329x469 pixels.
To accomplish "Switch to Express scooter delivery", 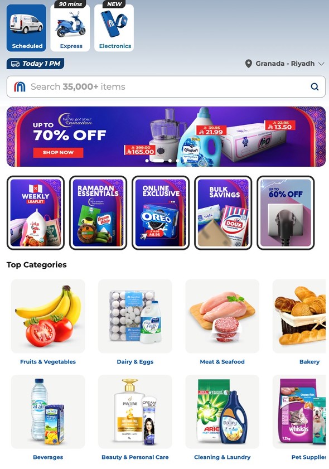I will (x=70, y=28).
